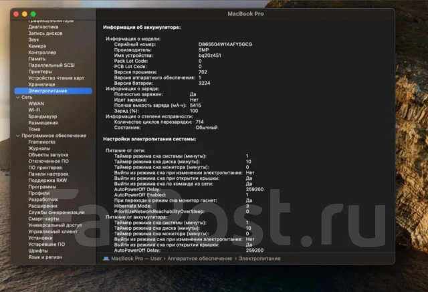The image size is (428, 292).
Task: Click MacBook Pro — User in path bar
Action: click(136, 259)
